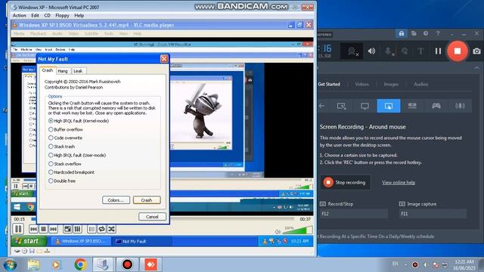Click the Bandicam lock icon
484x272 pixels.
pyautogui.click(x=402, y=33)
